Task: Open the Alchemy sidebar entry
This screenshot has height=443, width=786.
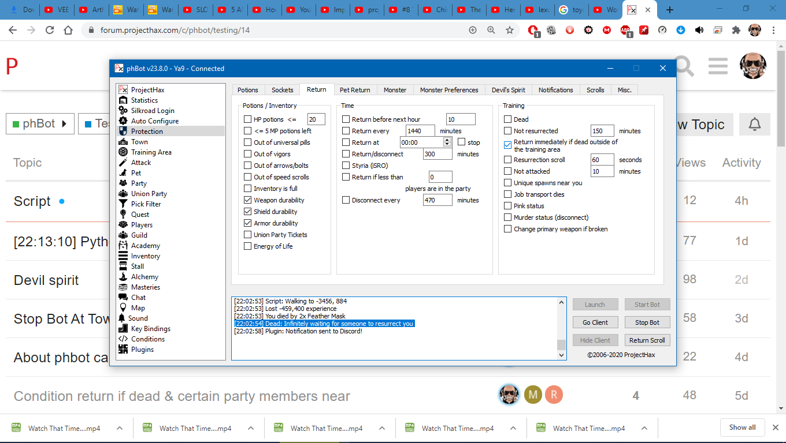Action: [144, 277]
